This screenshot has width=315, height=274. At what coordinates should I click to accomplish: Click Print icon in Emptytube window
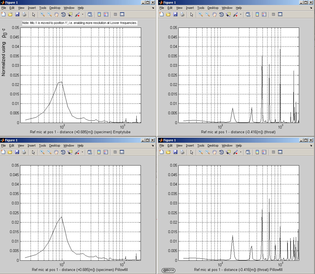pyautogui.click(x=24, y=14)
